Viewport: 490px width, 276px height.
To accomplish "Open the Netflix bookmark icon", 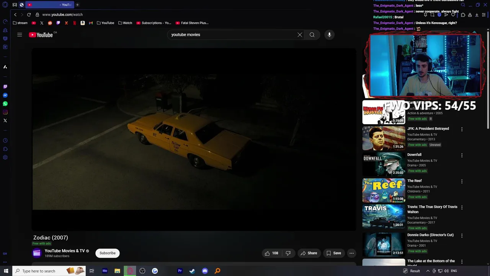I will (74, 23).
